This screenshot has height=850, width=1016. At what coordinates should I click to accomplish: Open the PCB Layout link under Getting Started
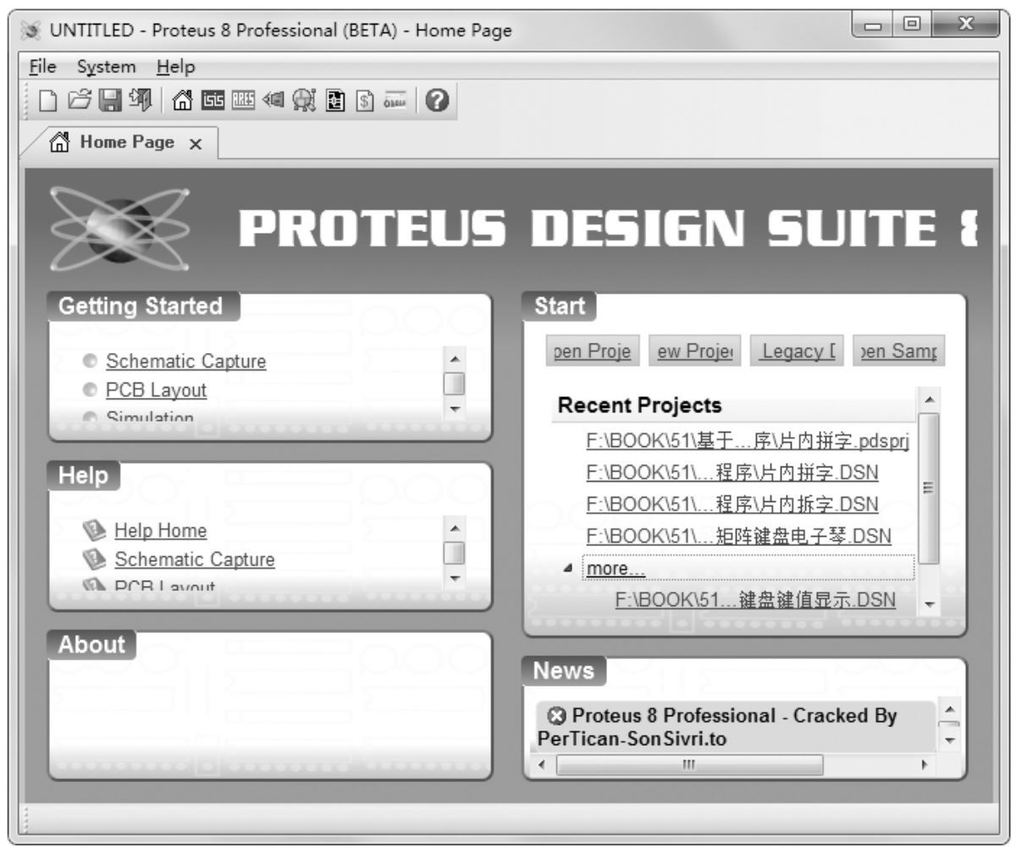[156, 390]
